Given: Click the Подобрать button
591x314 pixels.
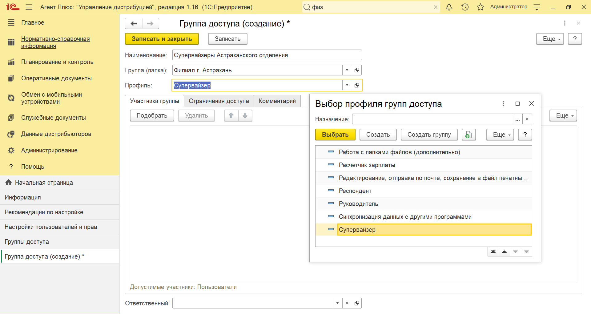Looking at the screenshot, I should (152, 116).
